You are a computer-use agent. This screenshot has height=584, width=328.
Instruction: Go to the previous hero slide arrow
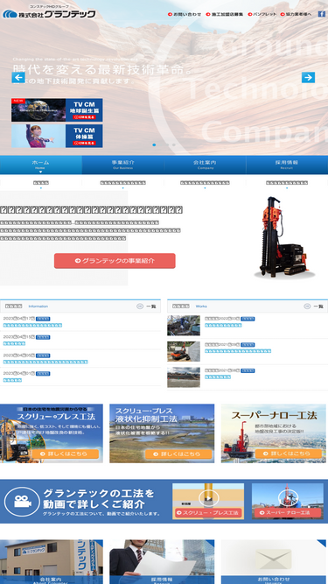18,77
